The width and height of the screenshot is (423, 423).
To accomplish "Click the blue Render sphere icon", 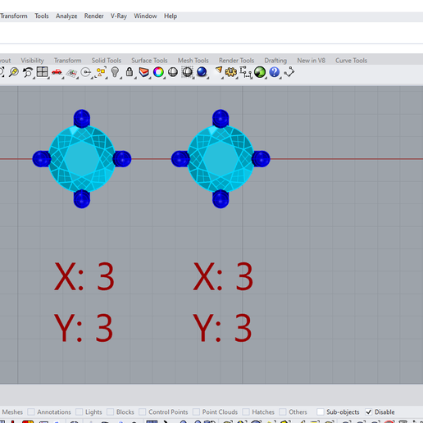I will click(202, 72).
